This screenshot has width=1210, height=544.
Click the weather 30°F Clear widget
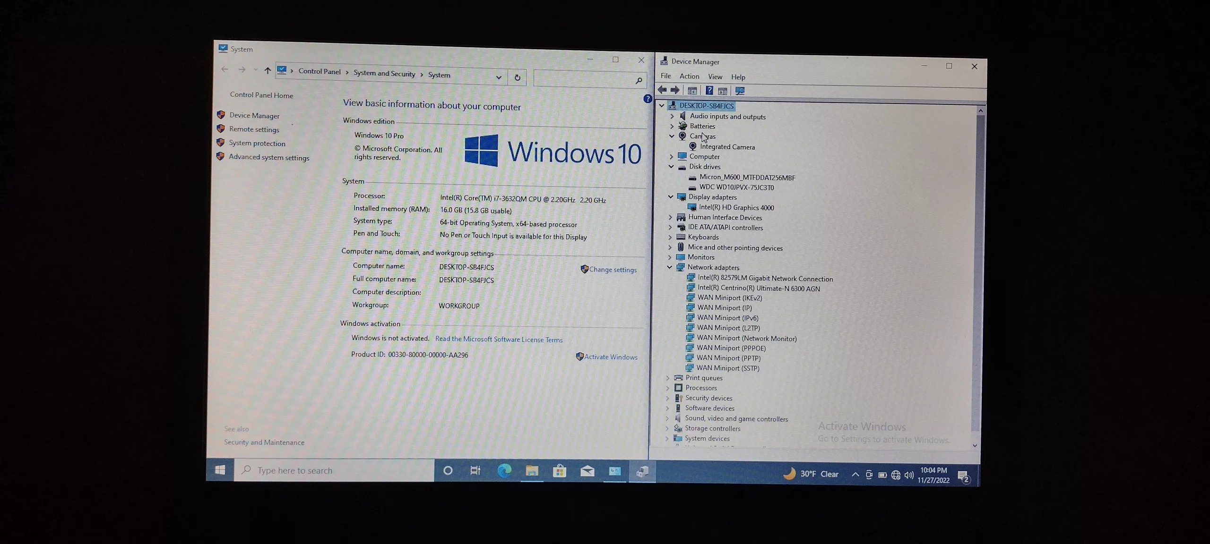[x=811, y=474]
